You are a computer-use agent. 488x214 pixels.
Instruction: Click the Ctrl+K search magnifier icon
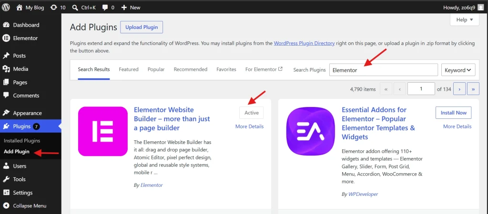point(75,8)
